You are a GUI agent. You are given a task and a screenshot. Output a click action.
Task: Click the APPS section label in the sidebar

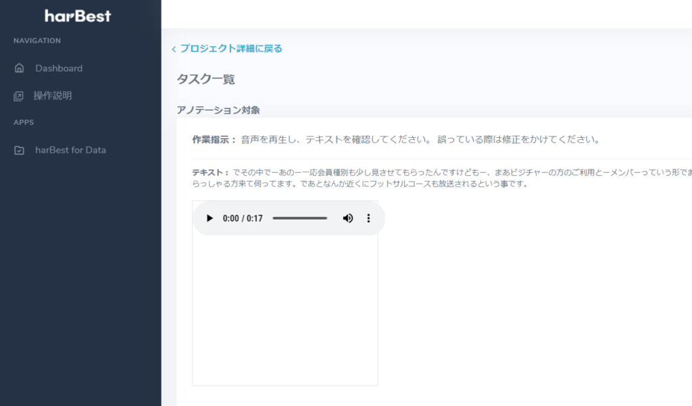[x=24, y=122]
